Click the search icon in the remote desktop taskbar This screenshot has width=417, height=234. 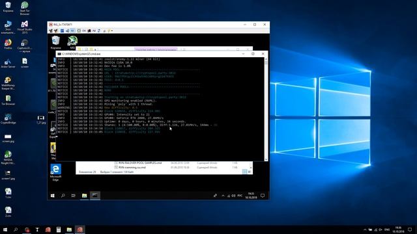pyautogui.click(x=63, y=196)
